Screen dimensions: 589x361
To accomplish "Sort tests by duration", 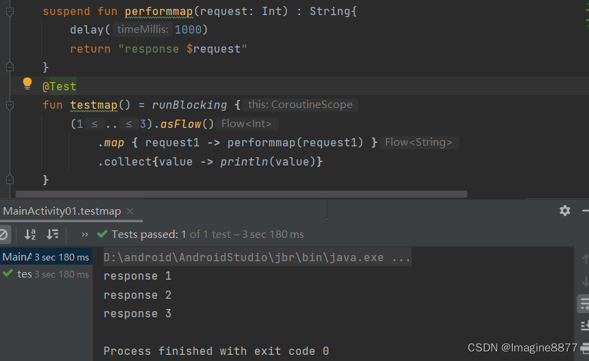I will click(x=52, y=235).
